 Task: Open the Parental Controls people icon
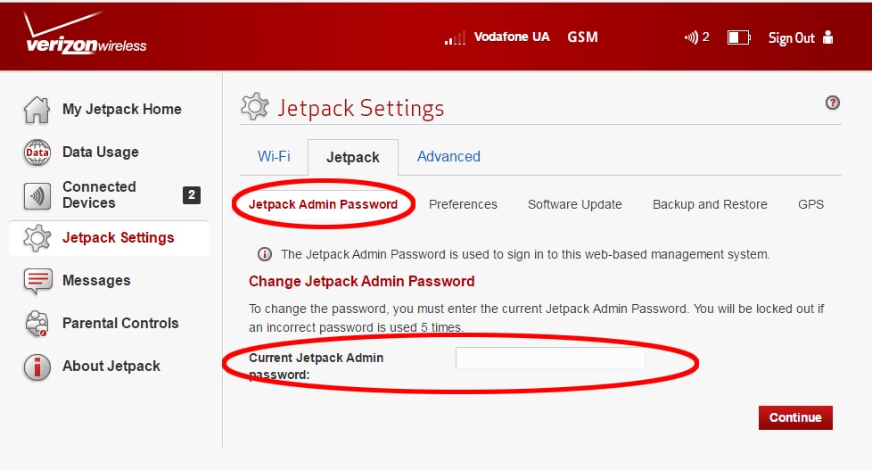click(37, 324)
